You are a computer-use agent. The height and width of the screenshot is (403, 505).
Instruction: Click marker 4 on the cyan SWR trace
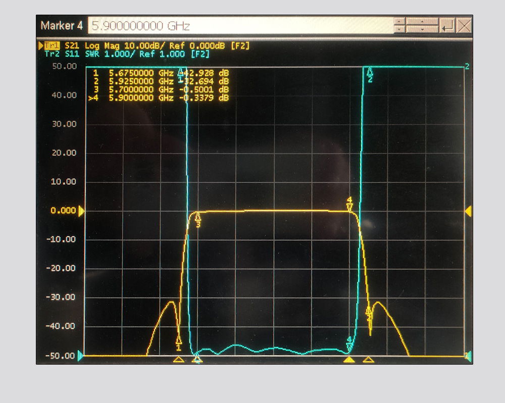coord(349,344)
